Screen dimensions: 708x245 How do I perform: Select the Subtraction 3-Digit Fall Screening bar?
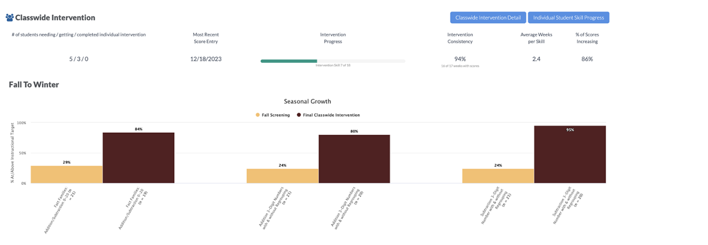click(498, 176)
